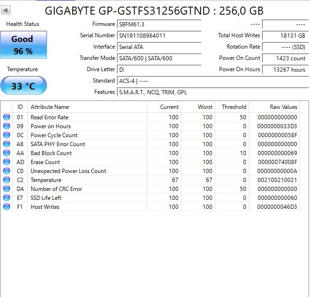
Task: Click the Serial Number field
Action: 159,36
